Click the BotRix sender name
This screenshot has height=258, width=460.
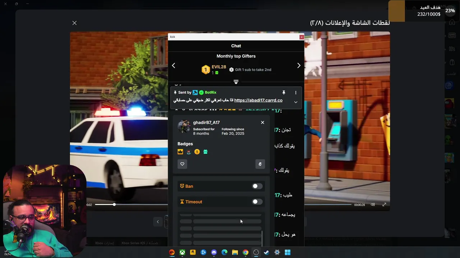pyautogui.click(x=211, y=92)
